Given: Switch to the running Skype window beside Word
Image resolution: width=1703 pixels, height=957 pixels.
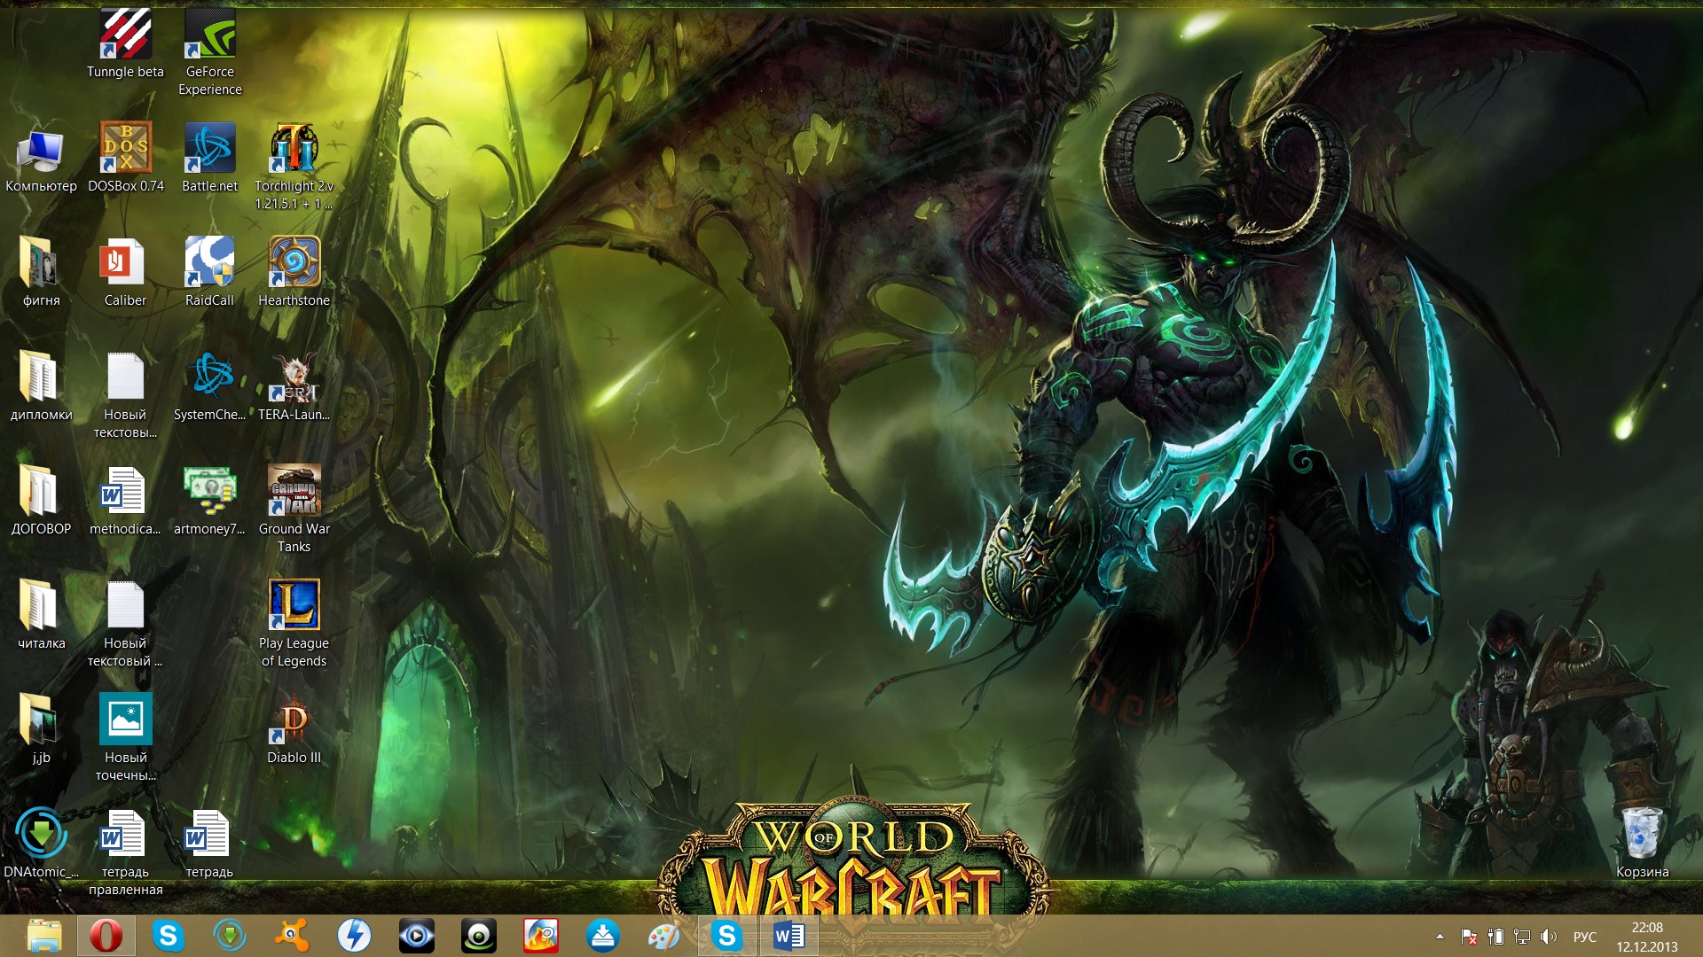Looking at the screenshot, I should [726, 936].
